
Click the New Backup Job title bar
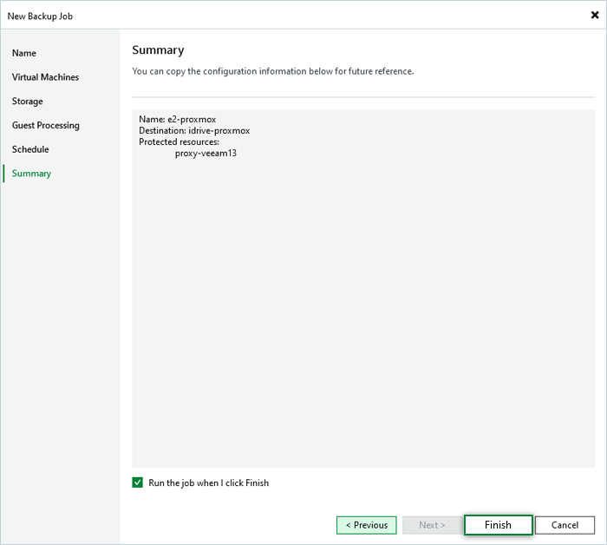tap(260, 15)
